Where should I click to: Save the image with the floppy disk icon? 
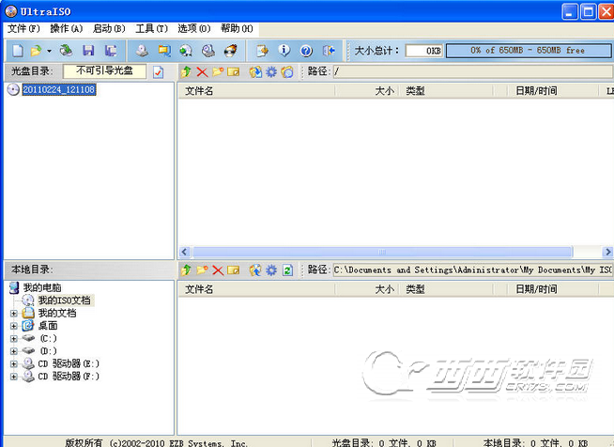point(88,51)
